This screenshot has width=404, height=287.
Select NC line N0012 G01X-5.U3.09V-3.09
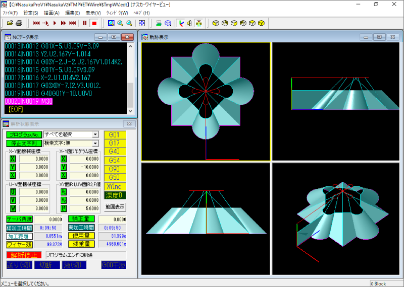(x=52, y=46)
